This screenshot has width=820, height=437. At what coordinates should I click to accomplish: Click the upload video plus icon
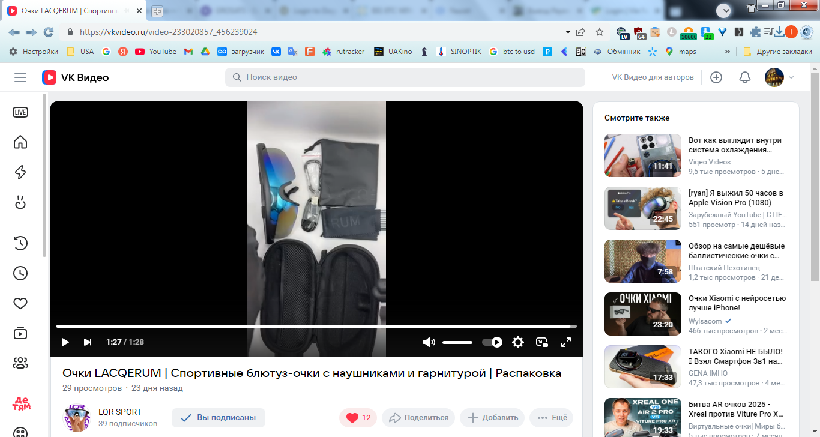point(716,77)
